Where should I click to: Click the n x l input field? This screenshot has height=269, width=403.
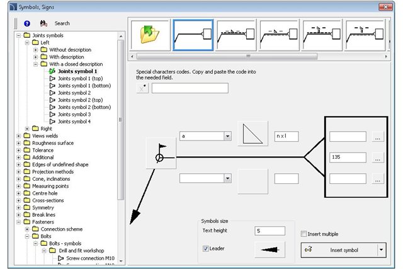(x=287, y=136)
